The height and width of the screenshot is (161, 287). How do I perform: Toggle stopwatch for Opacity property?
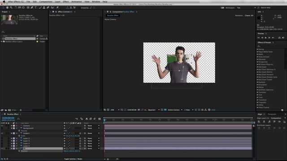19,131
